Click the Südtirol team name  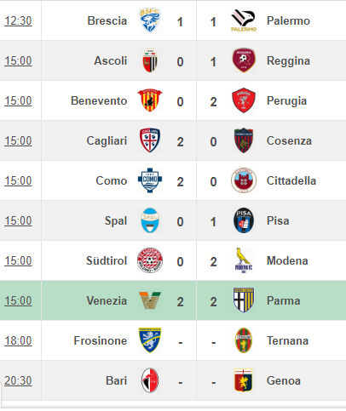[107, 260]
